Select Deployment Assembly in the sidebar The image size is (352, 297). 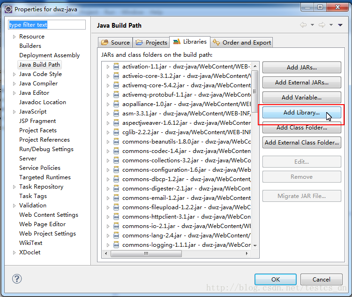click(49, 55)
